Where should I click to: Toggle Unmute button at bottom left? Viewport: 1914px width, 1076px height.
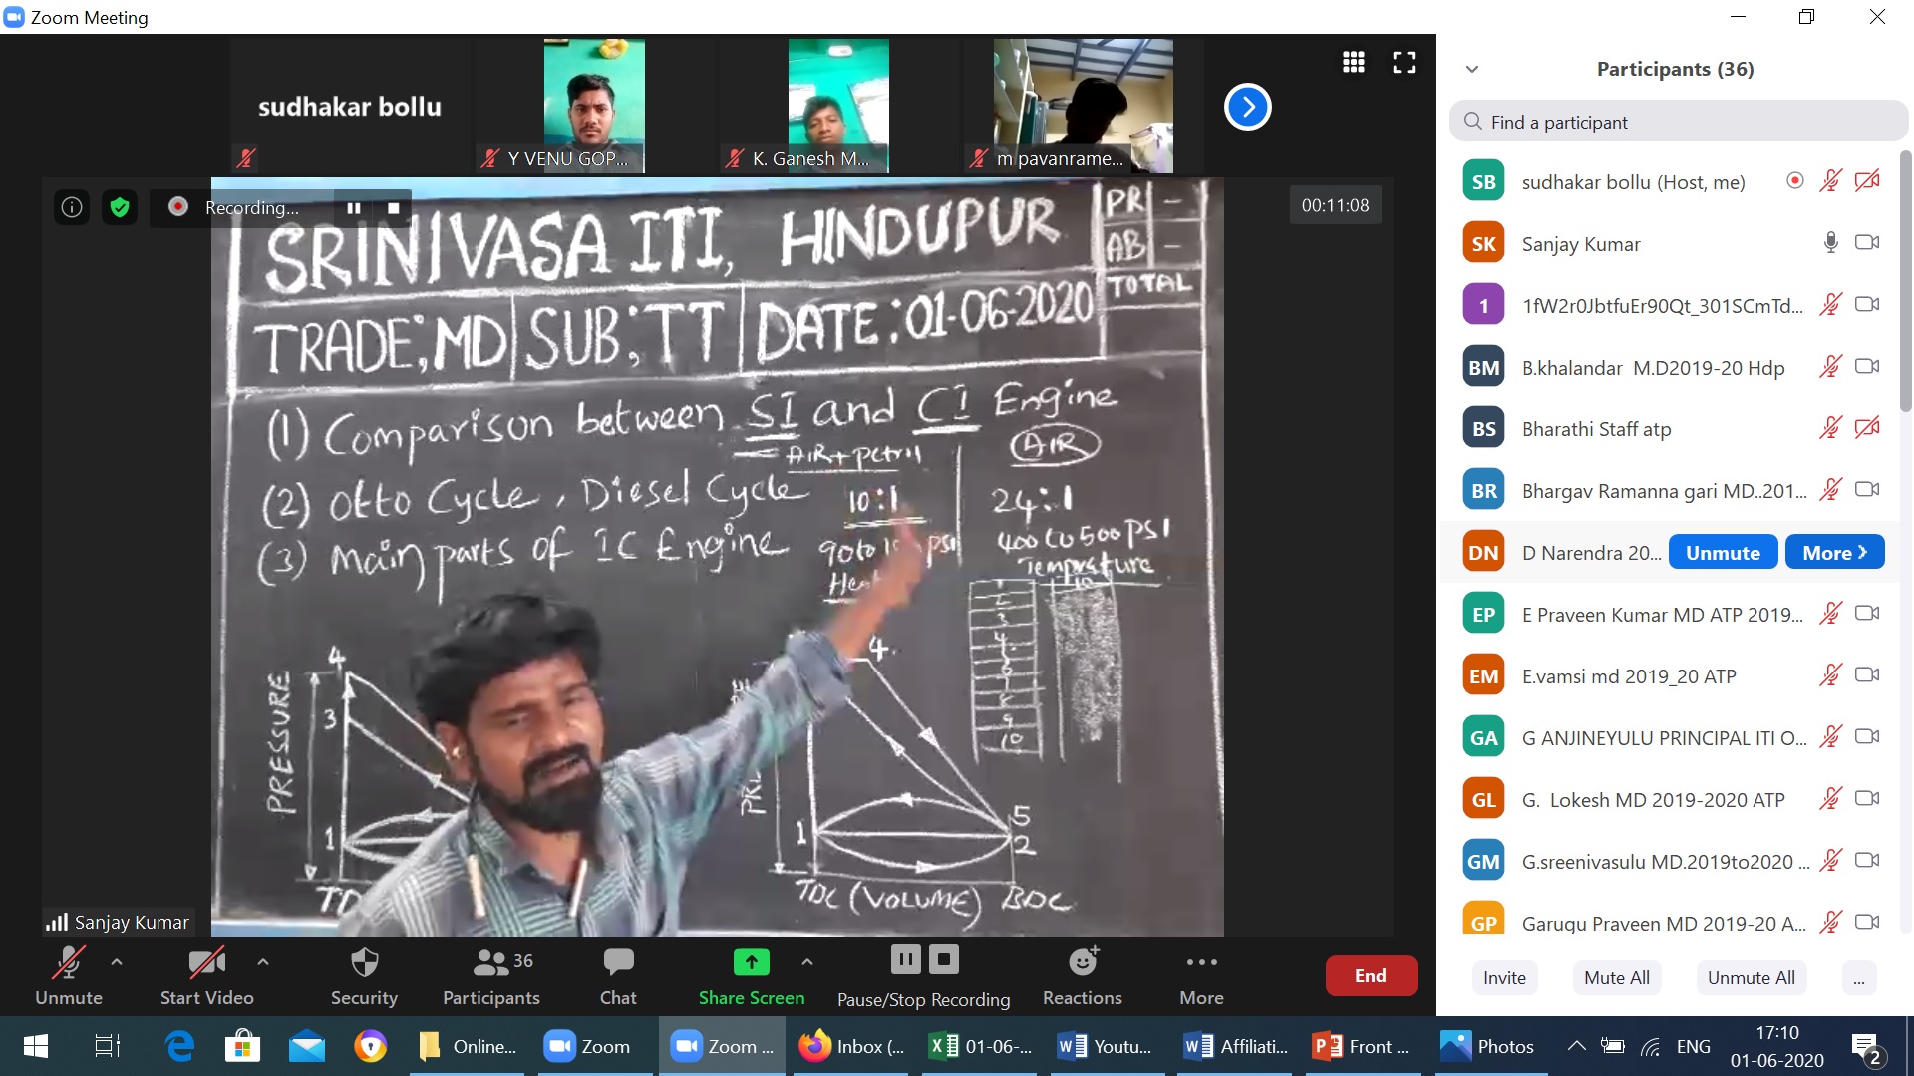(67, 974)
